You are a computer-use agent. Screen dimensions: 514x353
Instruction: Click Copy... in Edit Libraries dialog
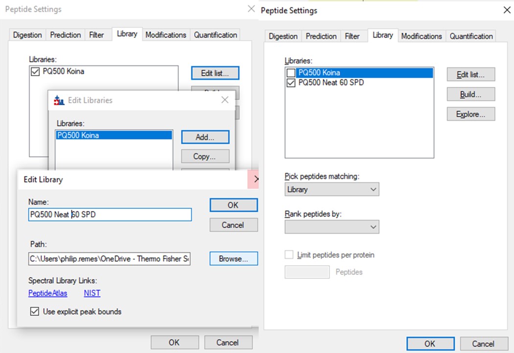pos(205,156)
